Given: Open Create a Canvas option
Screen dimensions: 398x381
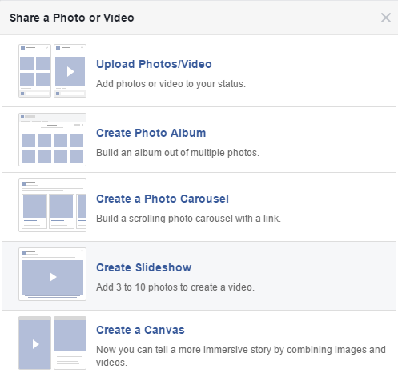Looking at the screenshot, I should tap(140, 330).
